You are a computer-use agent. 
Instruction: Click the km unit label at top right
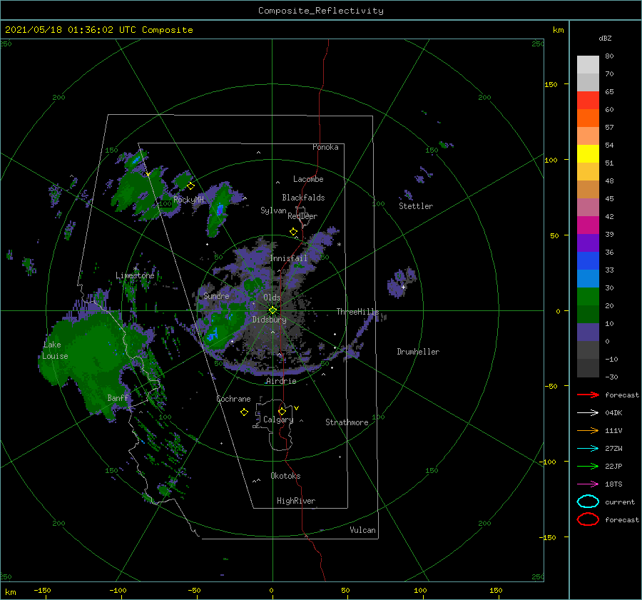click(558, 30)
